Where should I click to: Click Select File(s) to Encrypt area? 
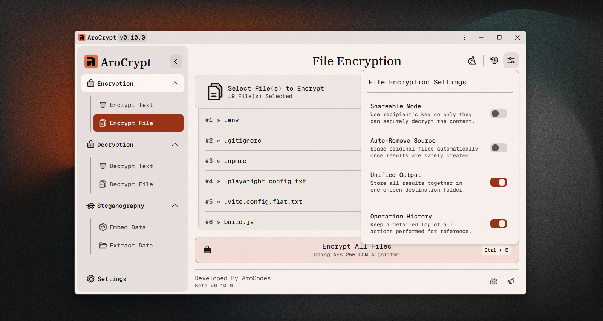tap(278, 92)
